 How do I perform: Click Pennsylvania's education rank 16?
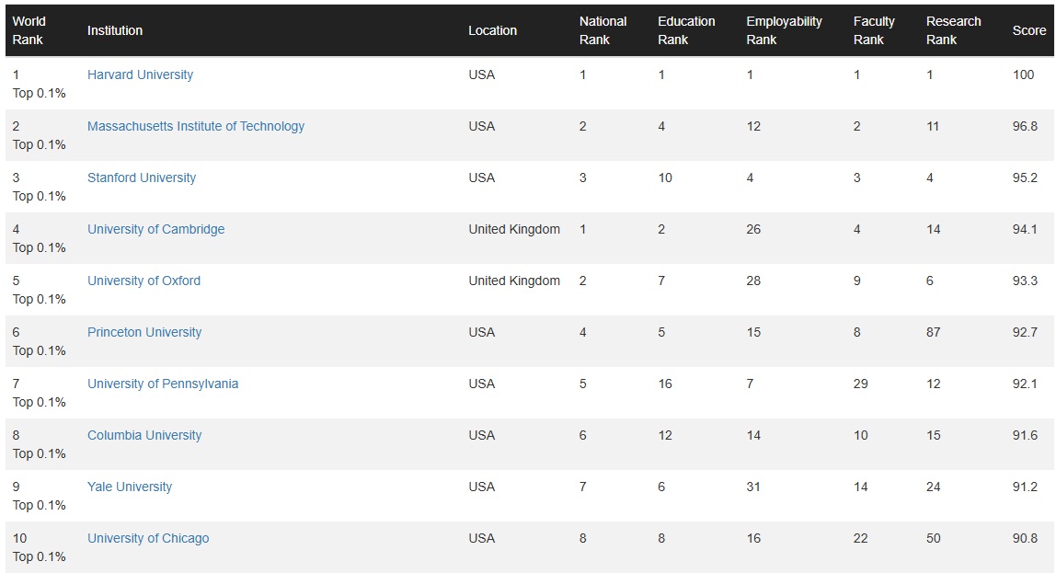tap(665, 384)
